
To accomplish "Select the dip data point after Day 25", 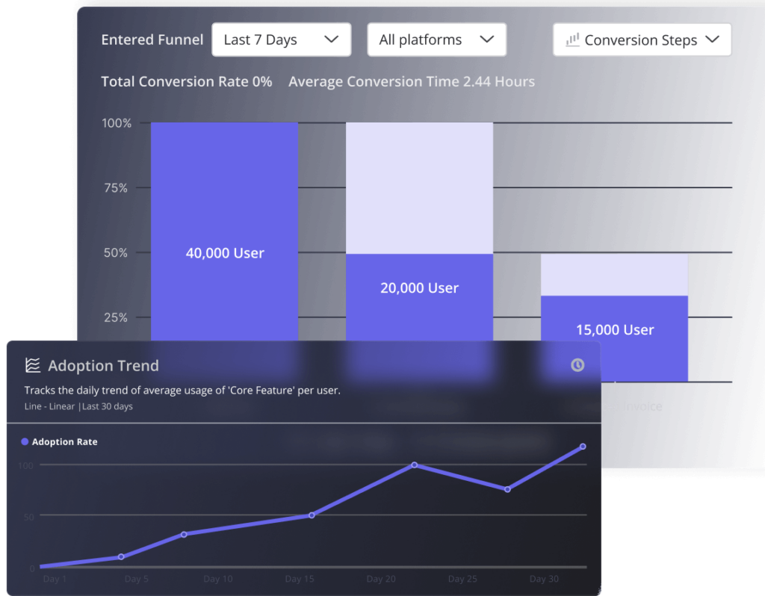I will pyautogui.click(x=507, y=490).
